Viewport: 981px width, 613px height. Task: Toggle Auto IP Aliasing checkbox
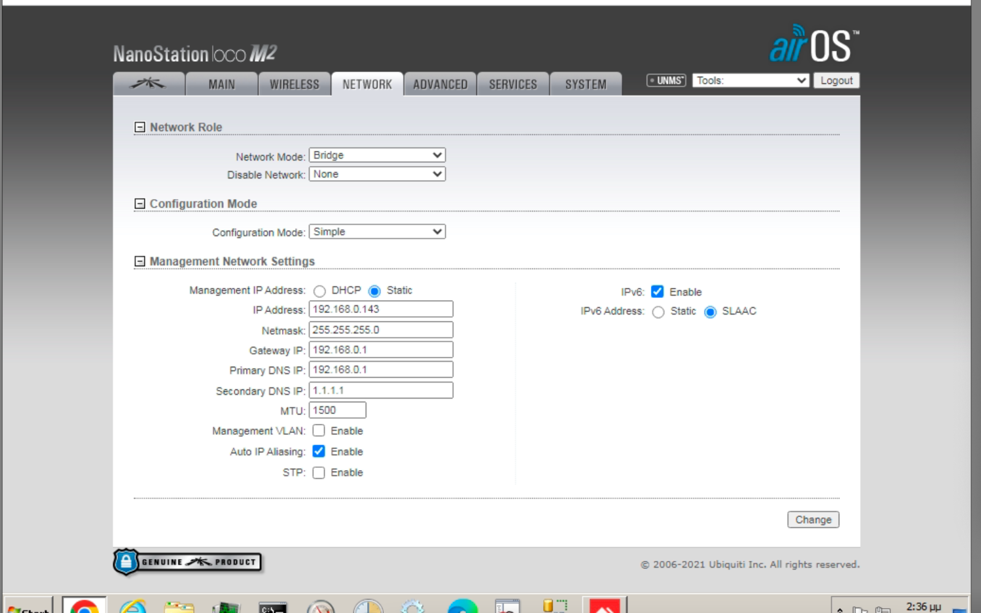pos(319,451)
